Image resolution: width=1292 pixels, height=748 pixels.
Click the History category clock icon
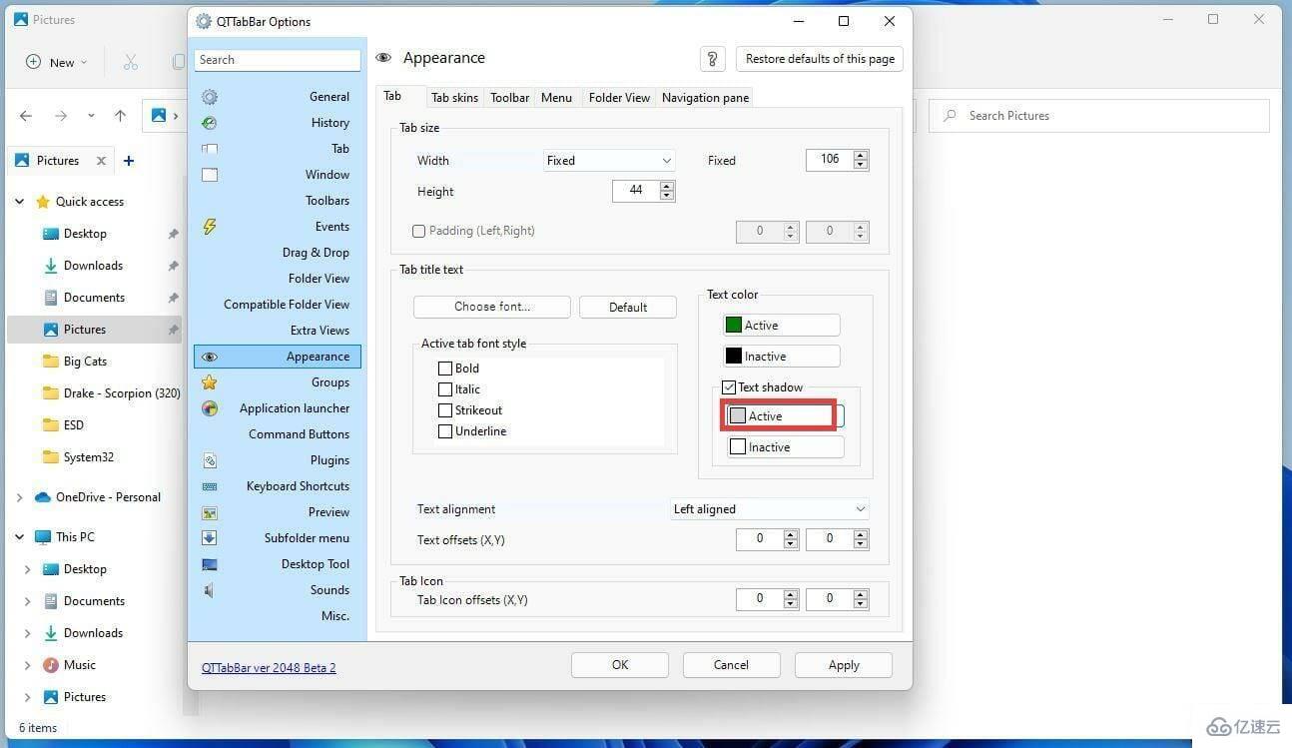210,123
